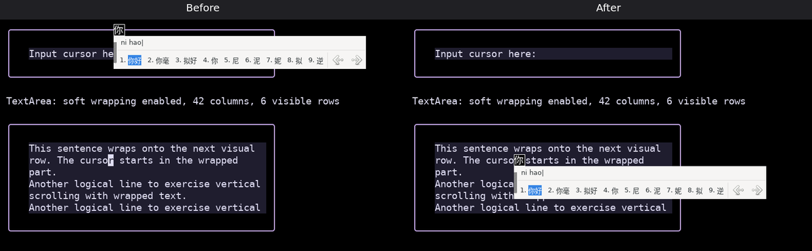Focus the 'Input cursor here:' field in After panel

553,53
